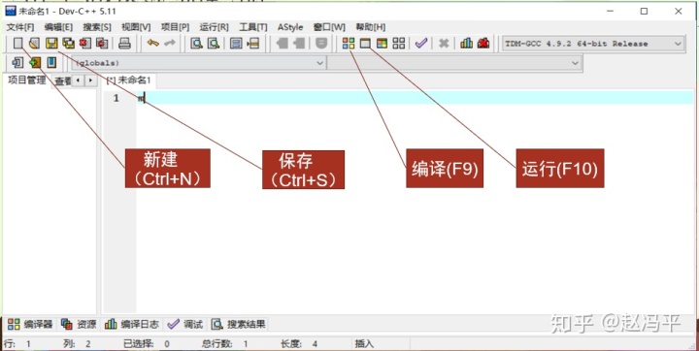The image size is (699, 351).
Task: Save the file with the floppy disk icon
Action: (x=51, y=44)
